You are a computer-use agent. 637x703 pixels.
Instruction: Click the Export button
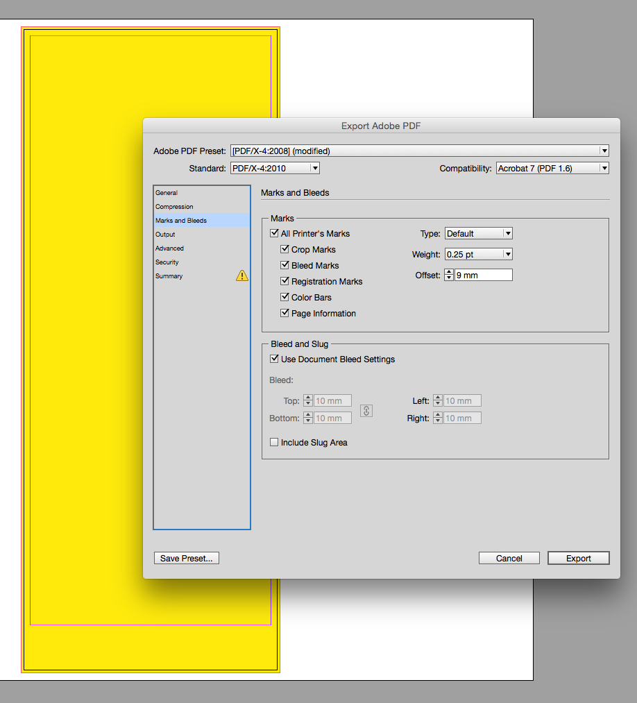579,558
